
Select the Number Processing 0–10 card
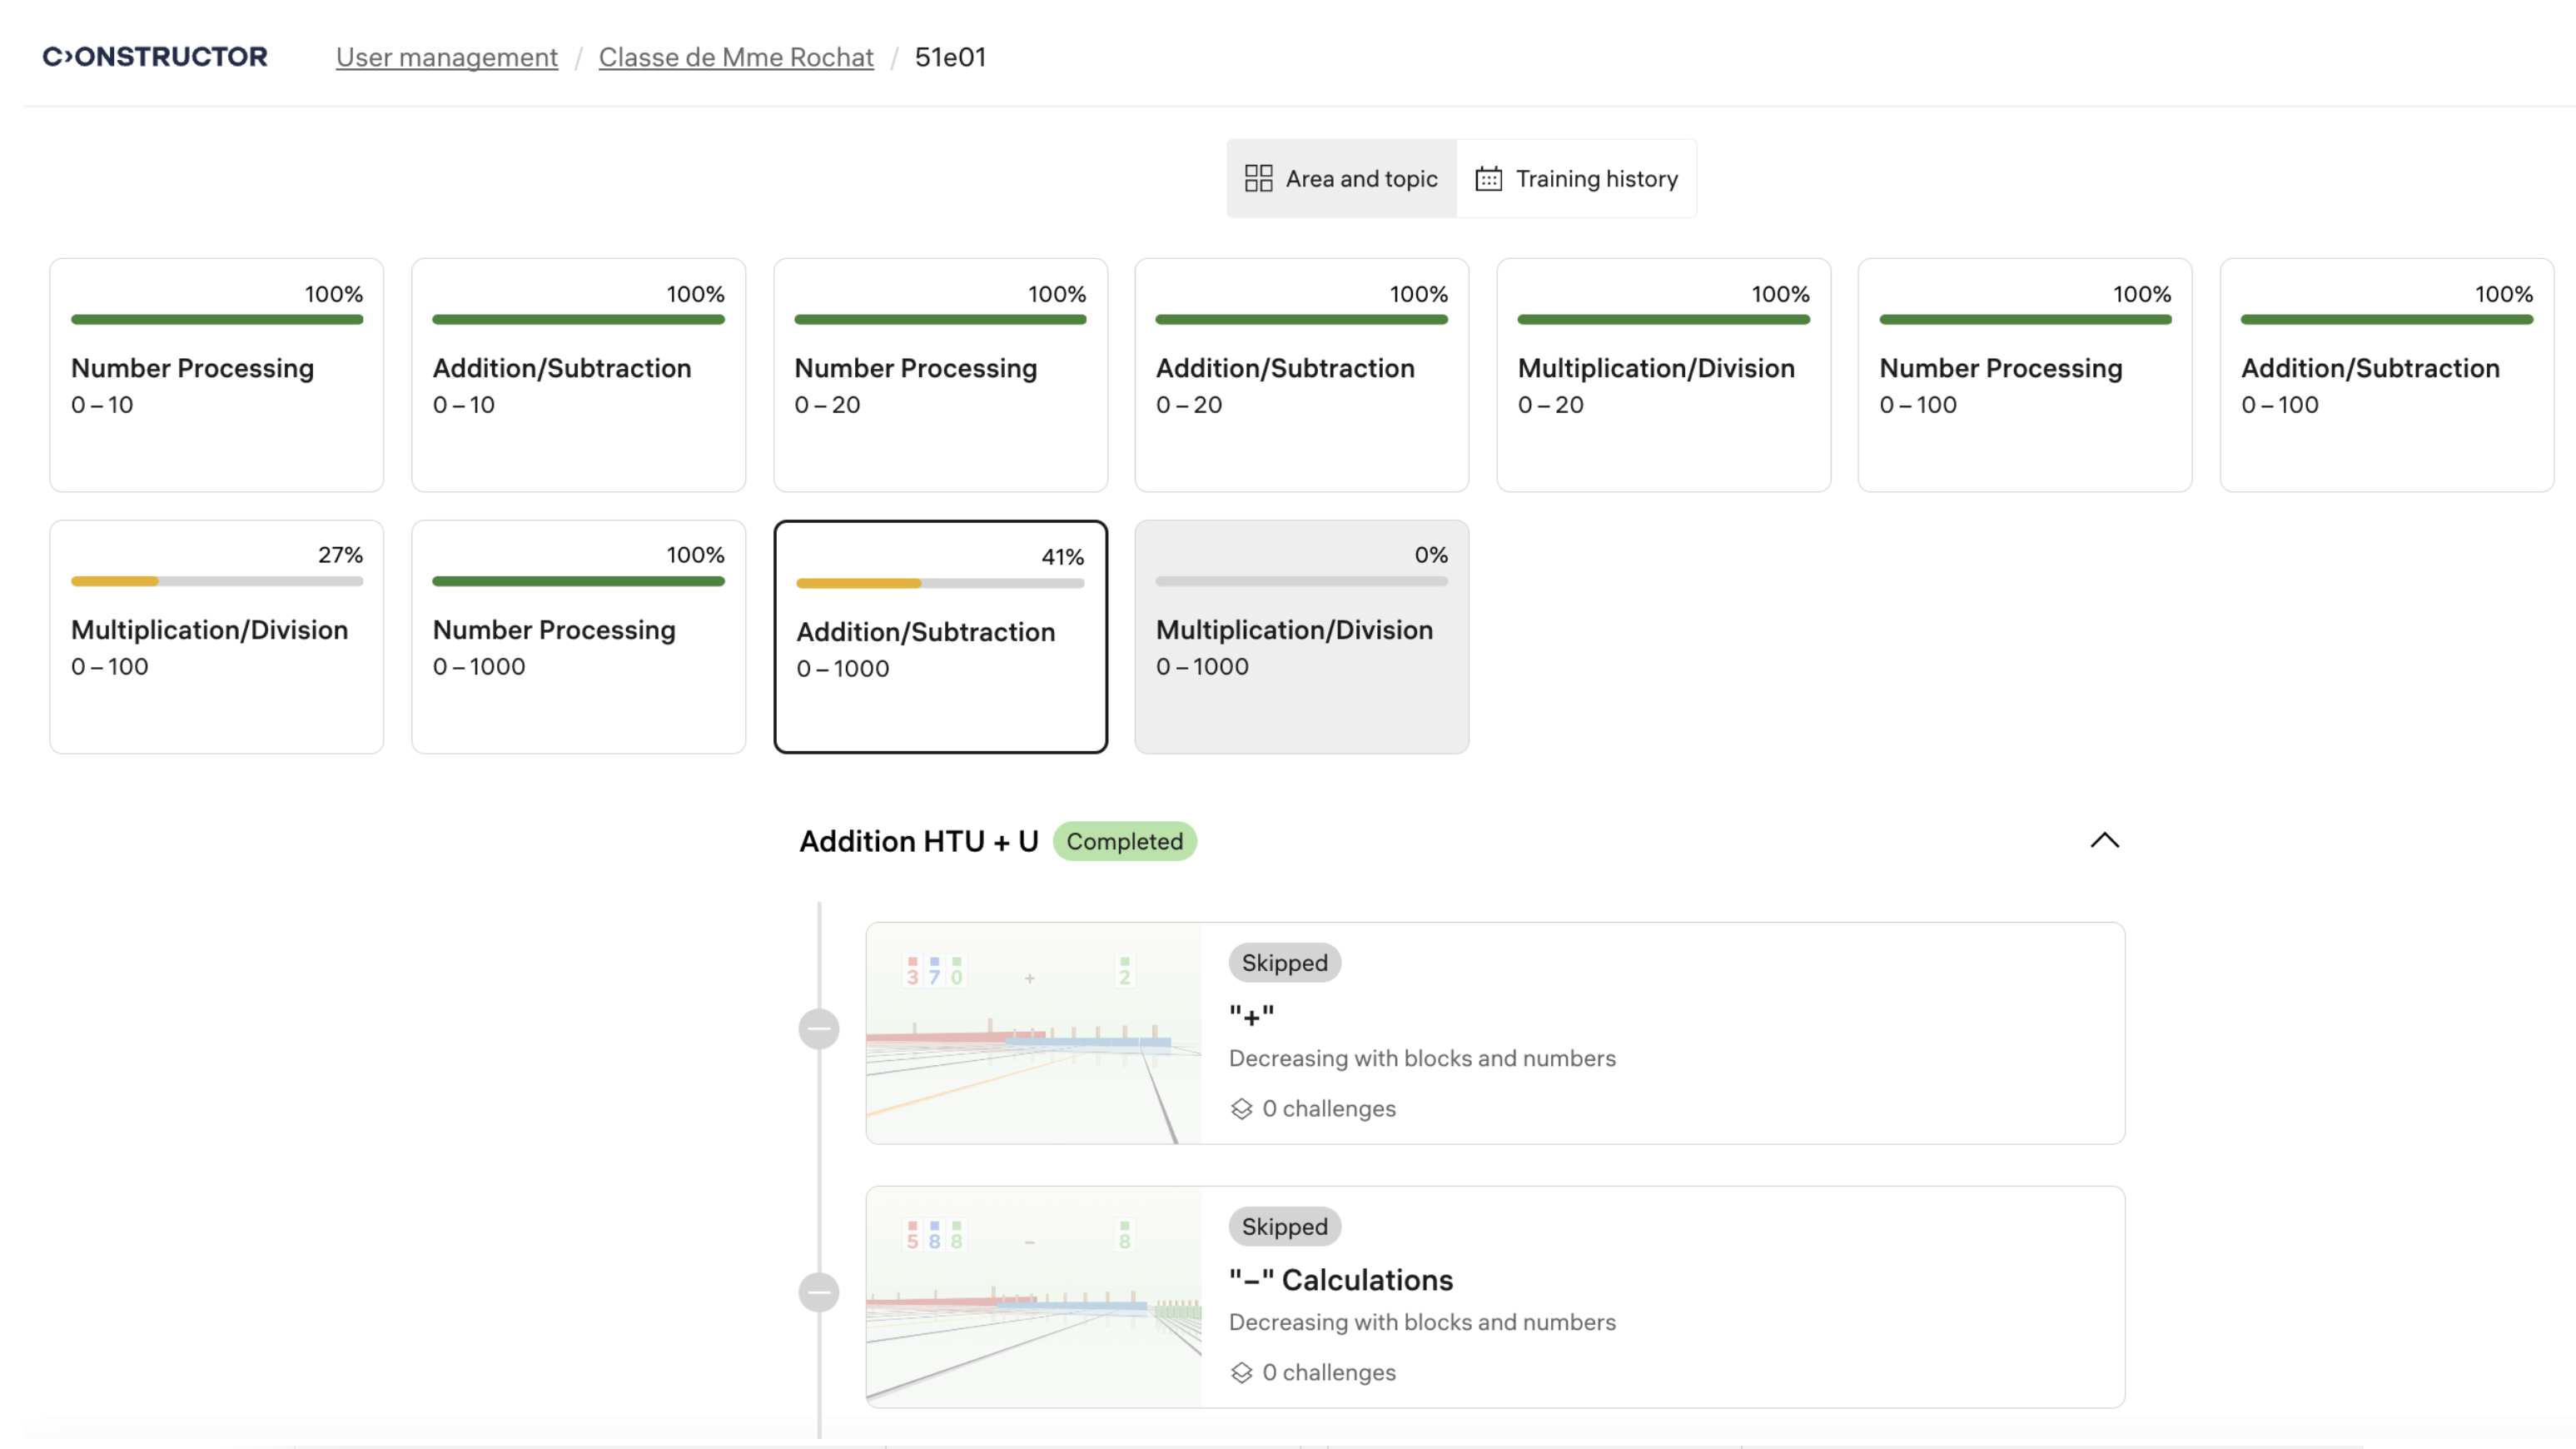pos(216,375)
